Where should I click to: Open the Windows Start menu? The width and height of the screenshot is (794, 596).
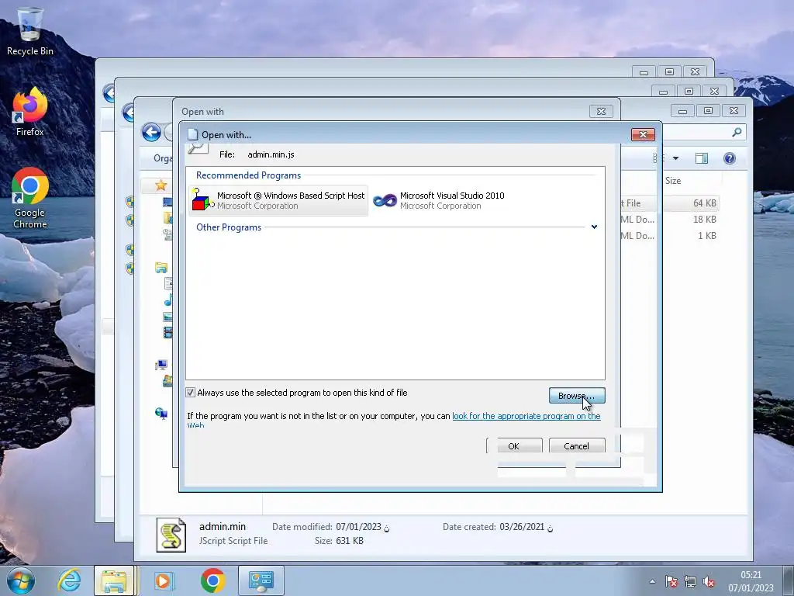pyautogui.click(x=21, y=580)
